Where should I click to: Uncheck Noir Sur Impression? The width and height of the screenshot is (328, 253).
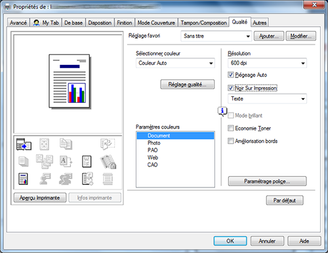(x=230, y=88)
